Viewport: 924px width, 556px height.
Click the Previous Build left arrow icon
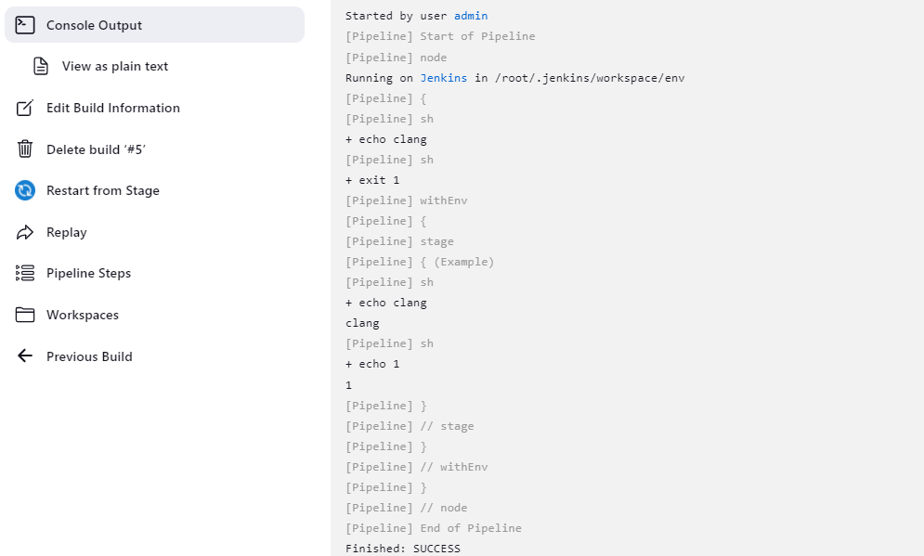coord(25,356)
